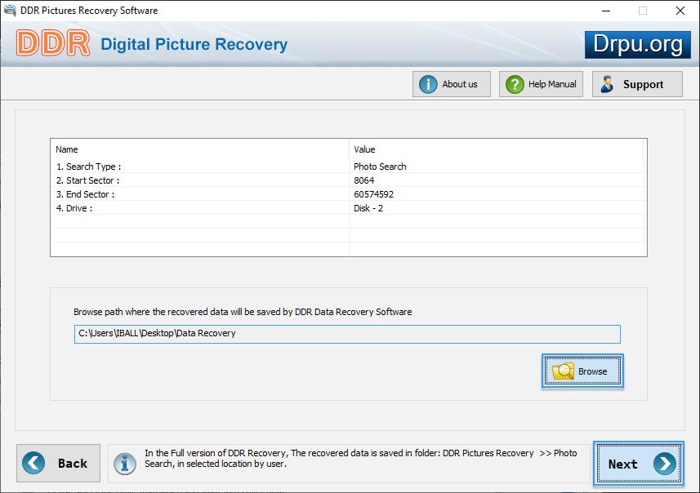Click the 'Digital Picture Recovery' heading
The image size is (700, 493).
point(194,44)
